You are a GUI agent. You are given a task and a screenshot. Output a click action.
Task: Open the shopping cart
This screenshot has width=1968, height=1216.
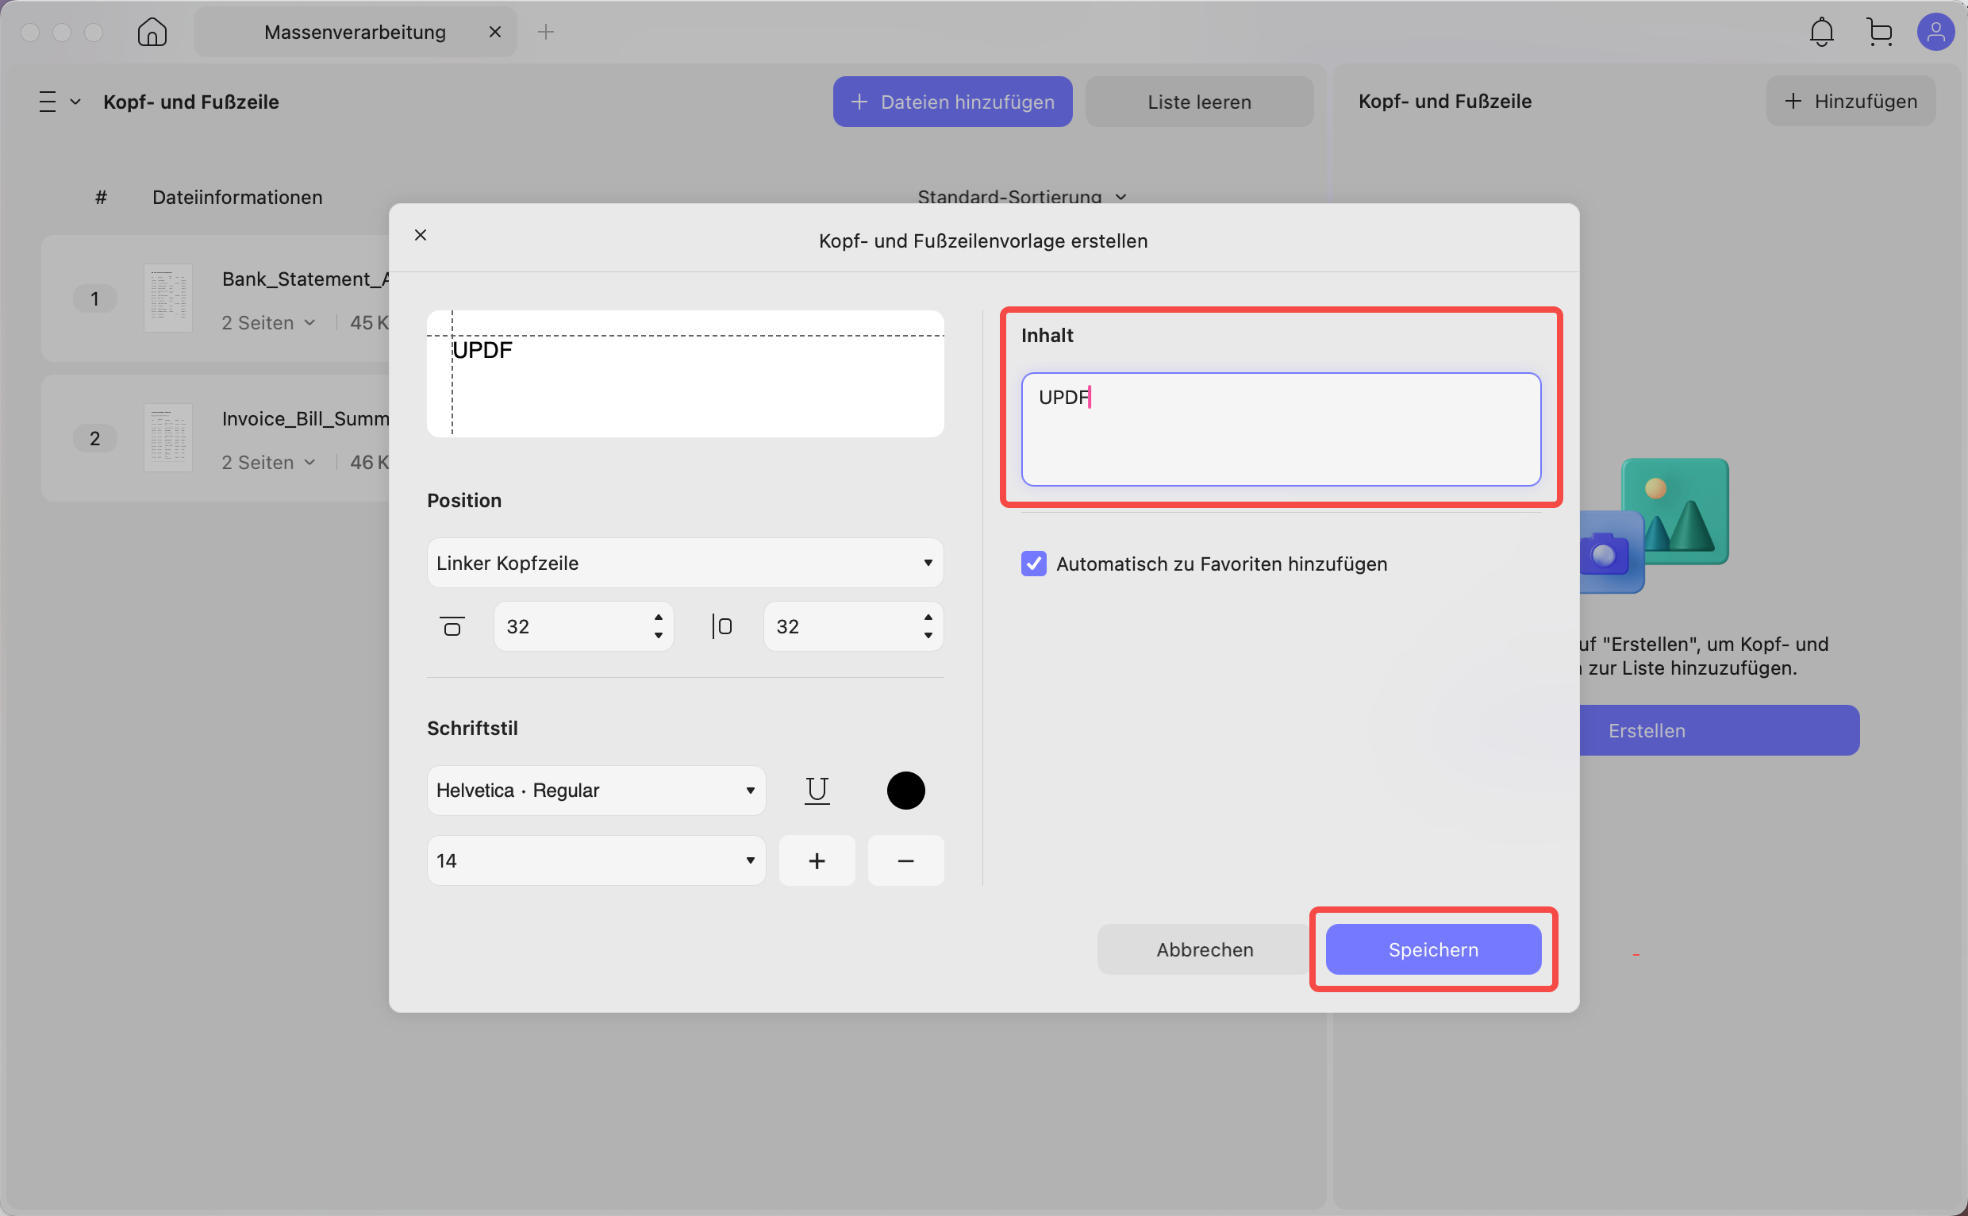click(x=1880, y=33)
